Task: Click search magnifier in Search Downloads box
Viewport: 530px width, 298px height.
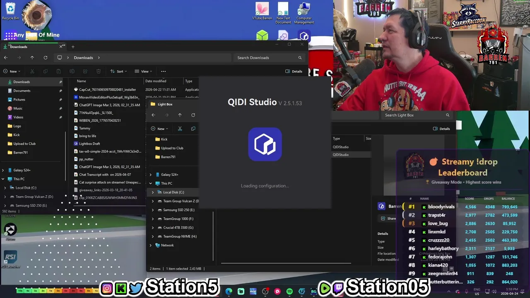Action: (300, 58)
